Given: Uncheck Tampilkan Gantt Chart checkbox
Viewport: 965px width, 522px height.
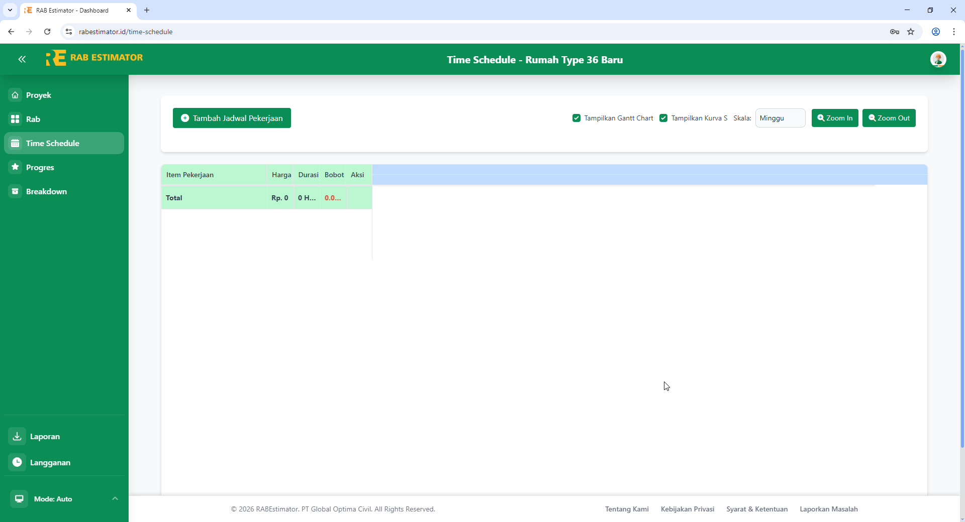Looking at the screenshot, I should (576, 118).
